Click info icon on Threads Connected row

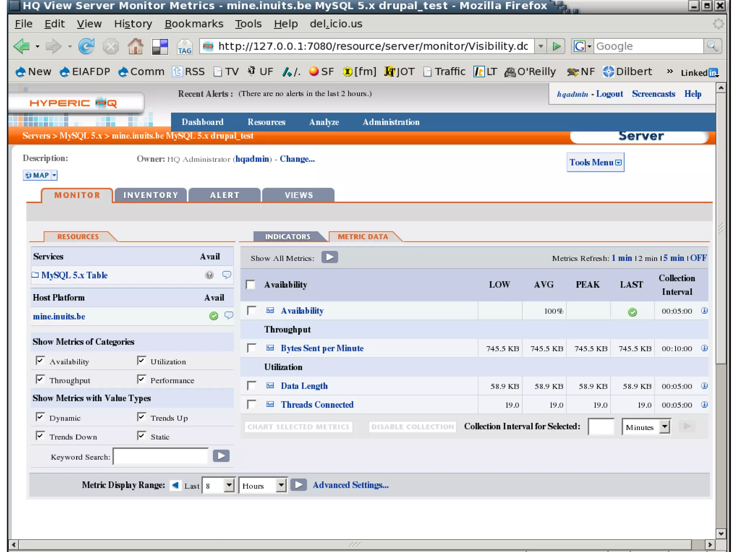tap(704, 405)
